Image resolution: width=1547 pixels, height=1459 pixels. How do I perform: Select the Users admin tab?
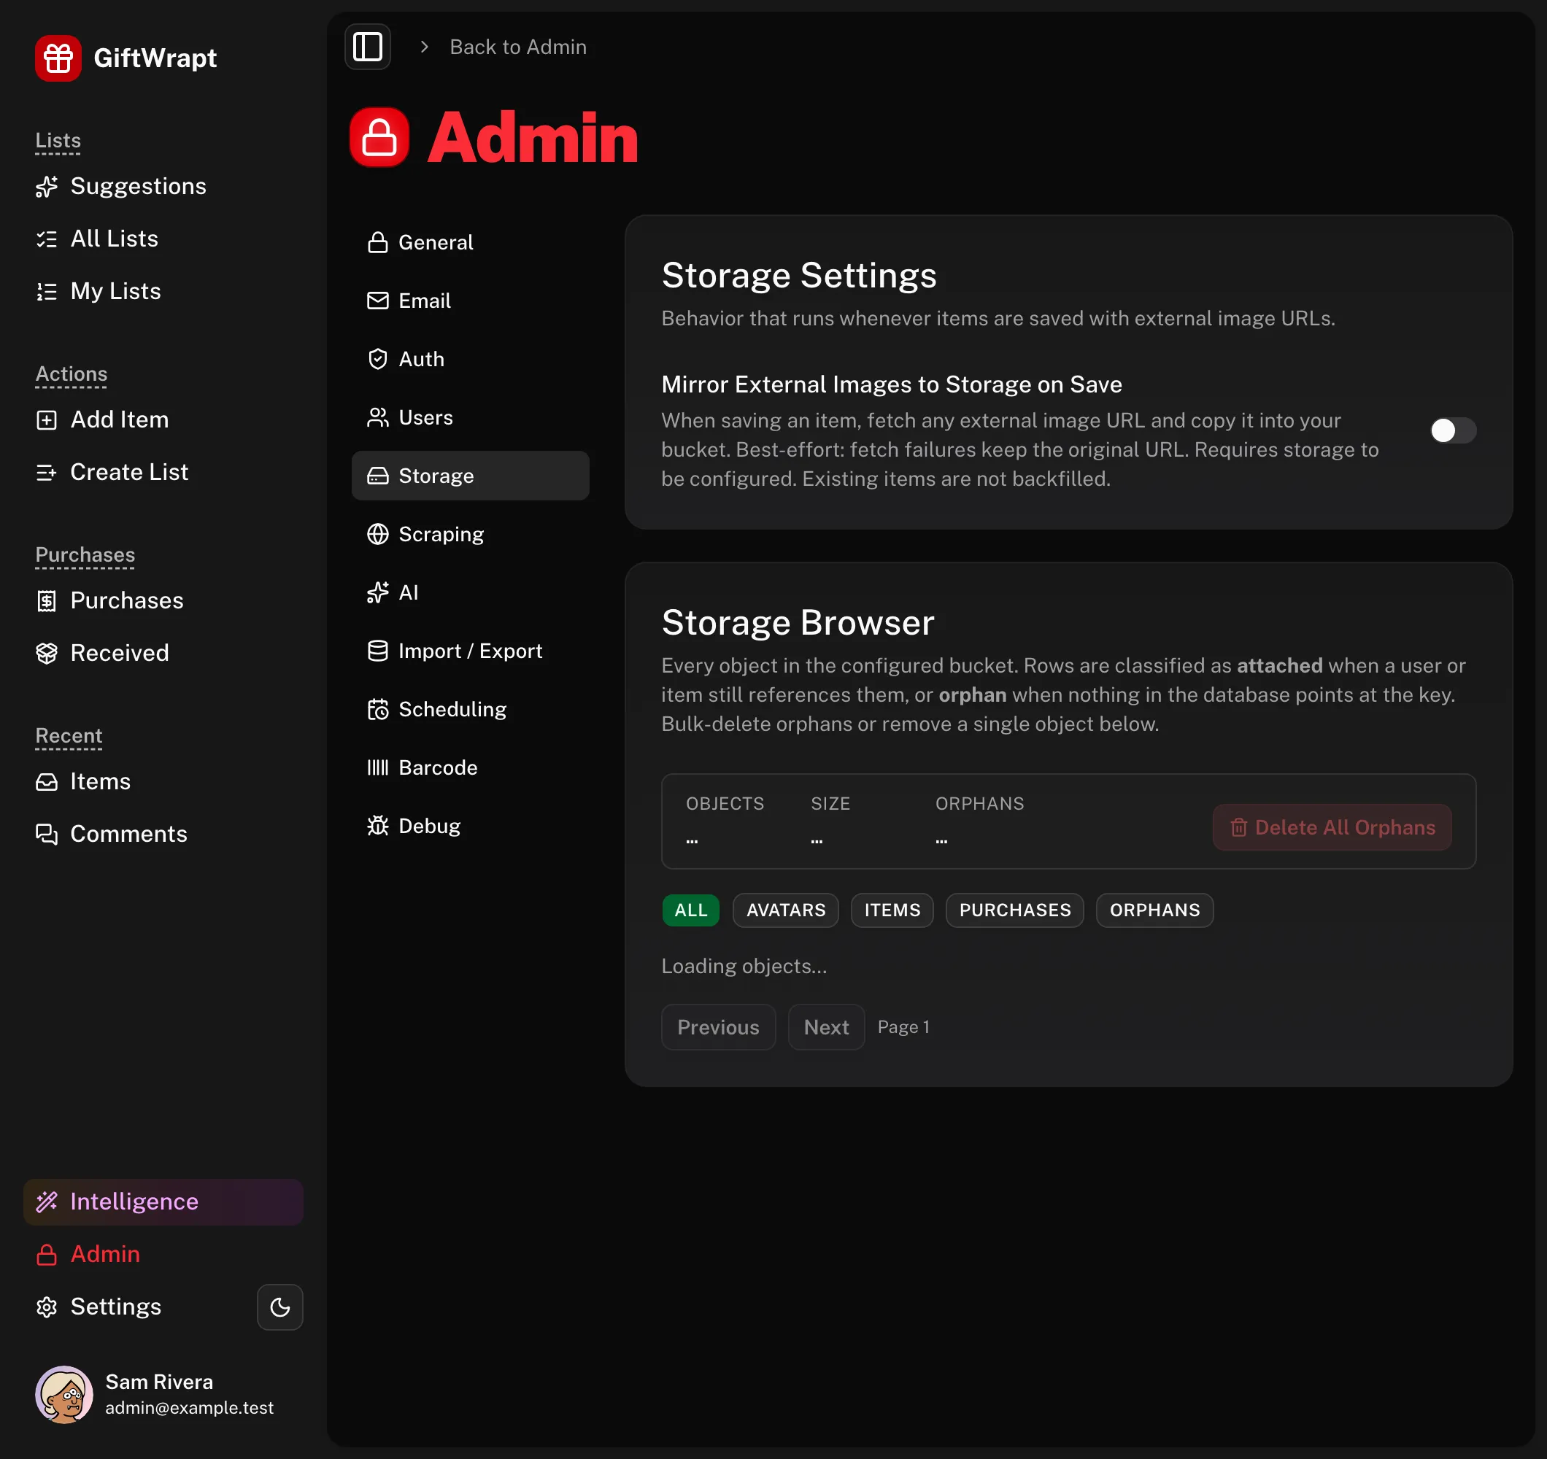tap(470, 417)
